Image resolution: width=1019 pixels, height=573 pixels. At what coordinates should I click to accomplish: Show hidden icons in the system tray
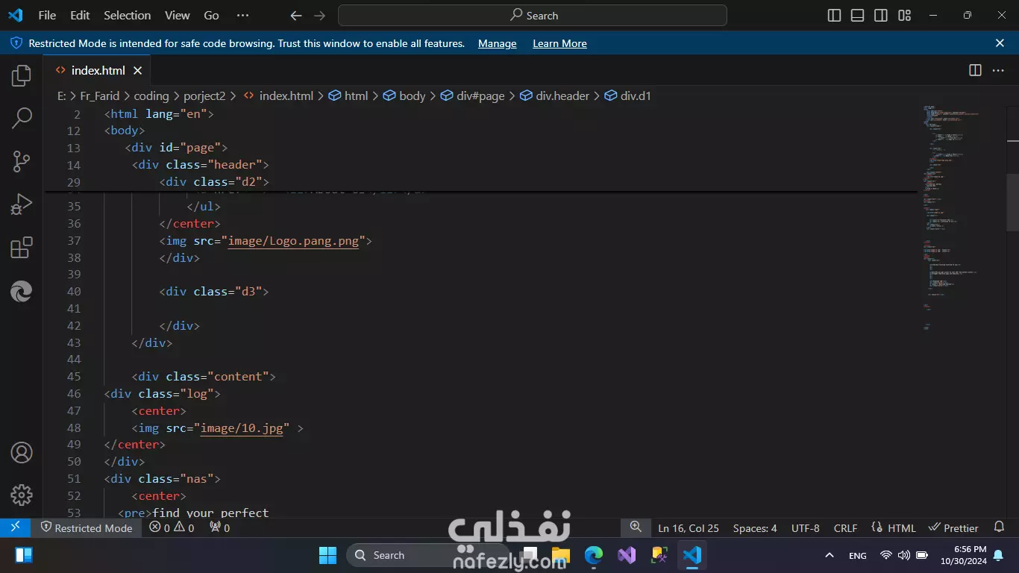pos(830,555)
